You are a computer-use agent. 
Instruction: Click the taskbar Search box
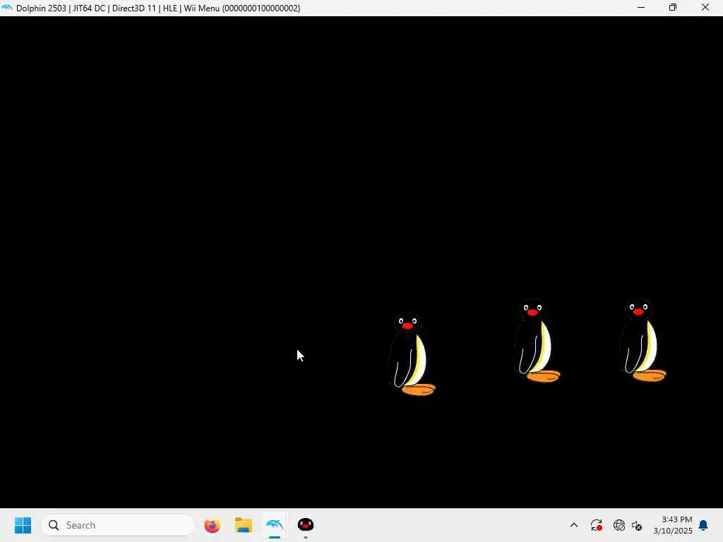(x=118, y=525)
